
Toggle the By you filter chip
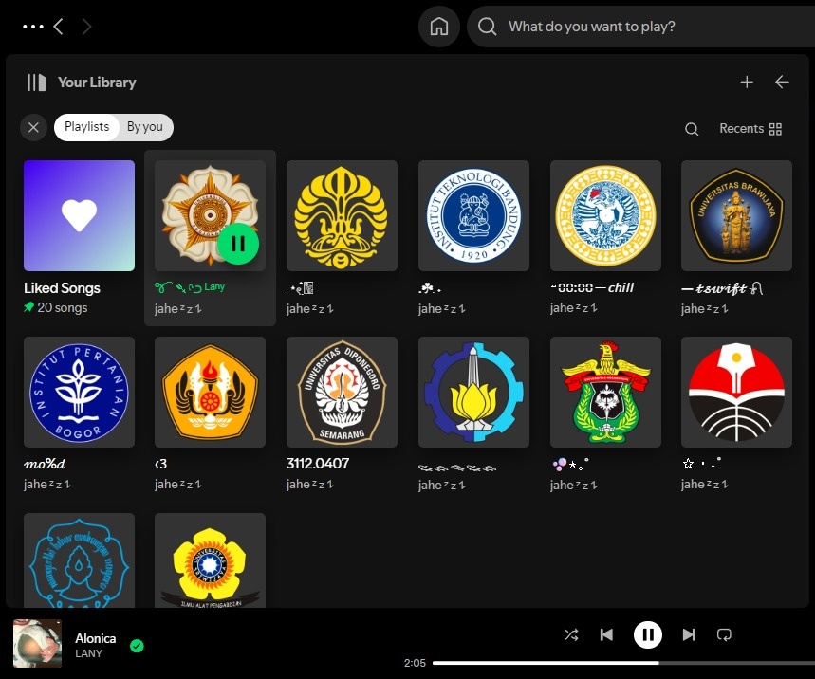coord(145,127)
